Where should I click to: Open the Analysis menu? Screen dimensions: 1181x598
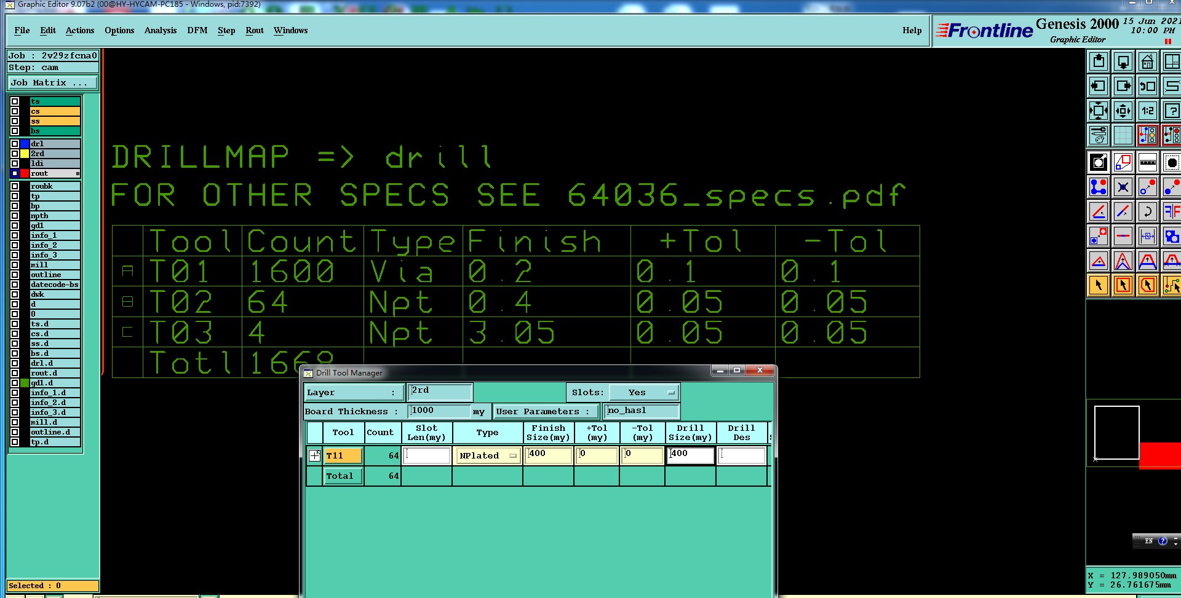point(161,30)
